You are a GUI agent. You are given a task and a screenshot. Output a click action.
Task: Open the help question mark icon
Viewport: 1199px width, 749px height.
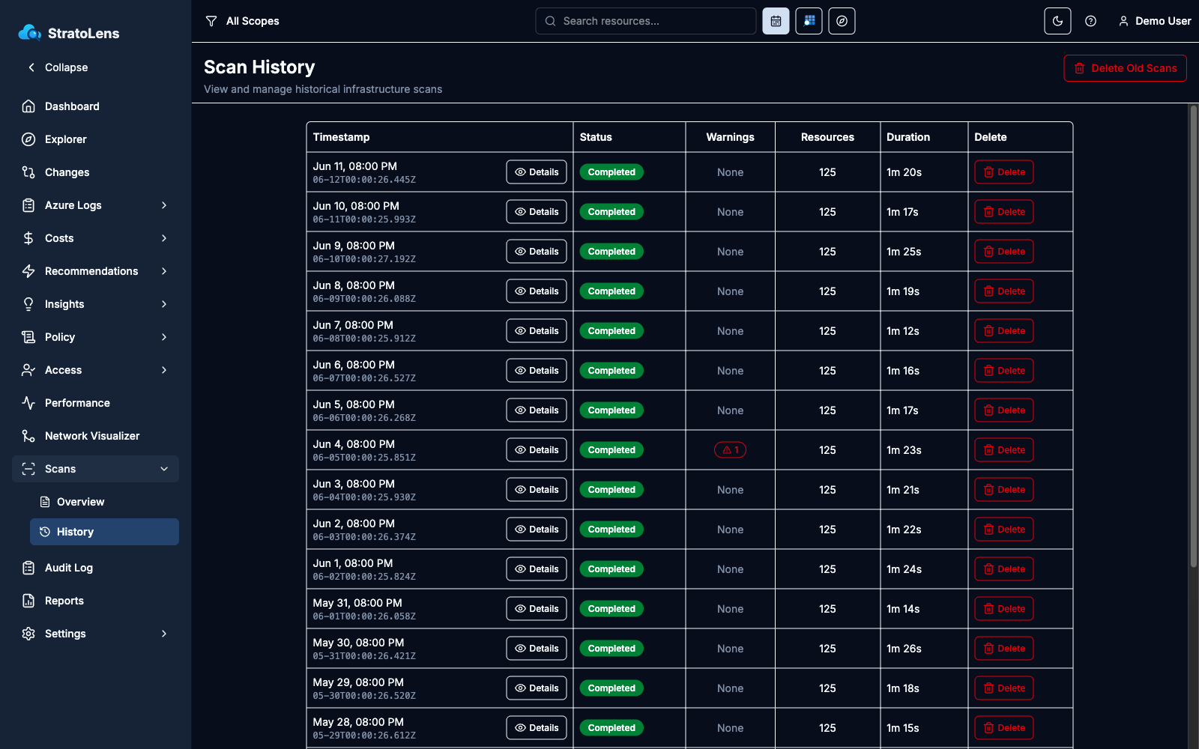(1090, 21)
